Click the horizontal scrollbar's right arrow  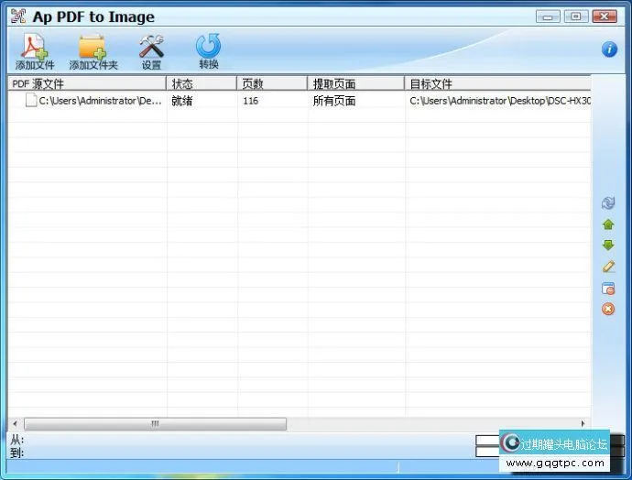click(583, 423)
